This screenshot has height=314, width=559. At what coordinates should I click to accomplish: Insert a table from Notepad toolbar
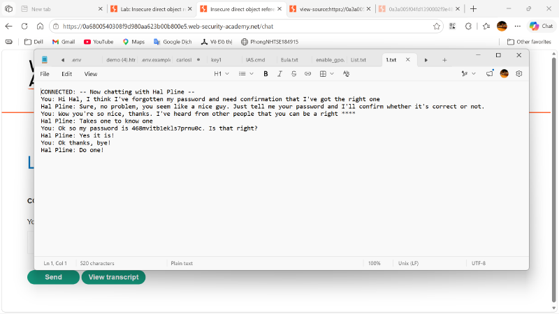326,74
